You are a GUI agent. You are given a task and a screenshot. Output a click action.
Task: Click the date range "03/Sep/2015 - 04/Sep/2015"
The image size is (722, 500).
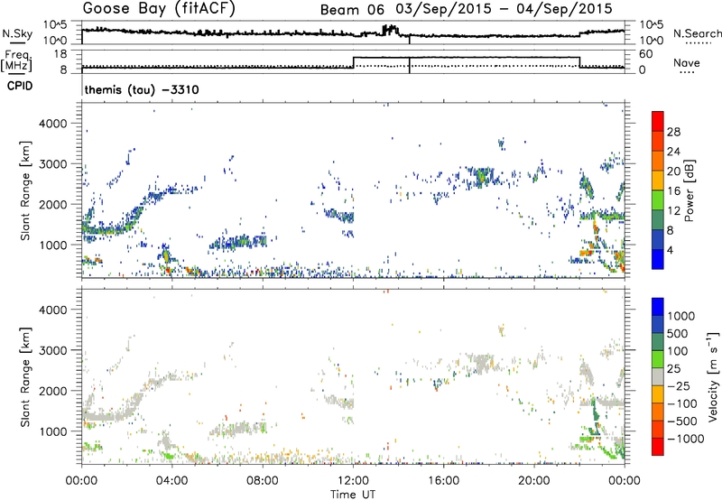tap(504, 9)
